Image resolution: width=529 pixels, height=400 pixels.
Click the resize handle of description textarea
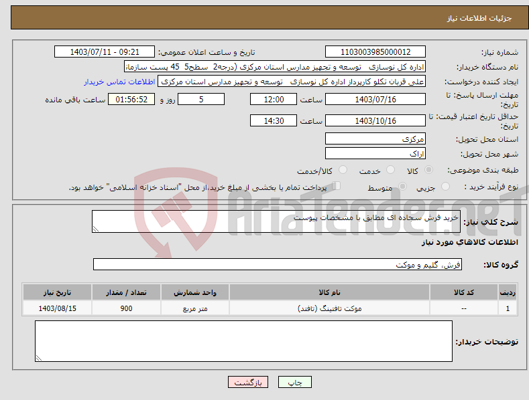click(96, 229)
